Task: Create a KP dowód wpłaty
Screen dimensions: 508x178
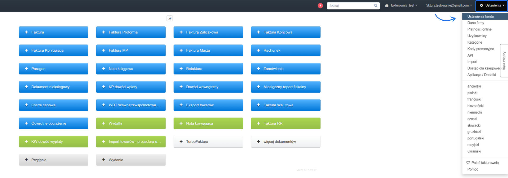Action: [131, 87]
